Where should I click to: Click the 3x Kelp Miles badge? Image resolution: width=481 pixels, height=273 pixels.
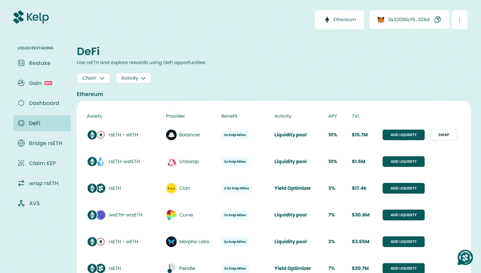tap(235, 268)
